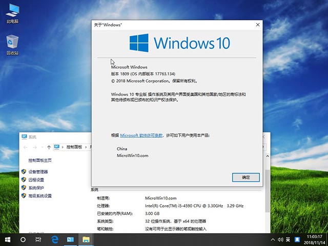Click the shield icon beside 系统保护
Screen dimensions: 328x246
pos(24,188)
